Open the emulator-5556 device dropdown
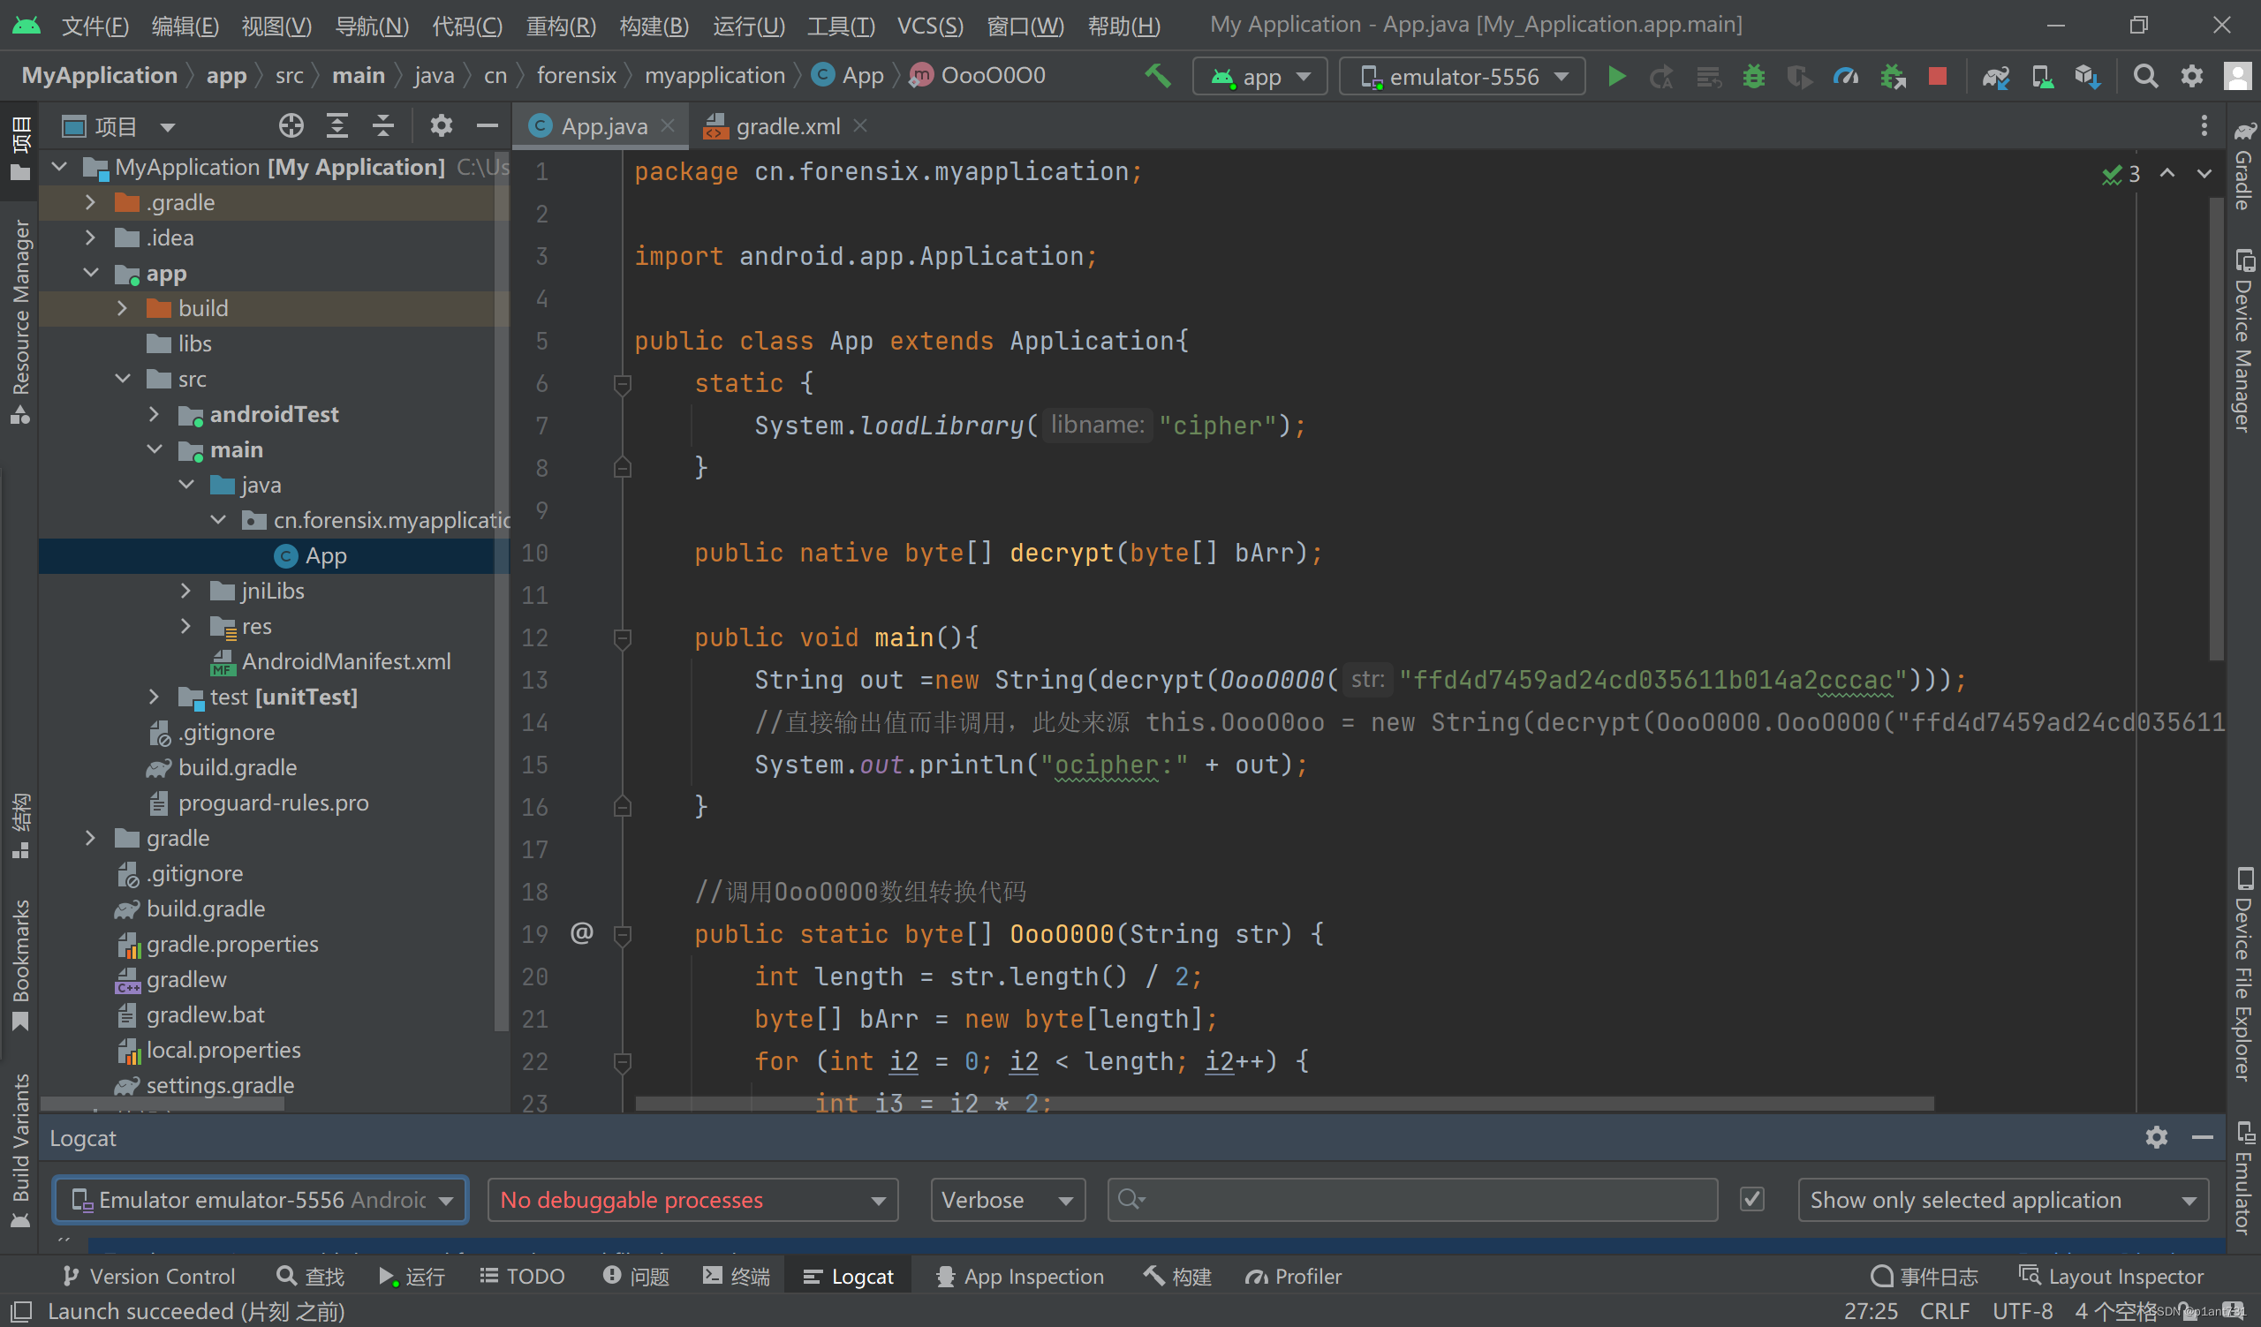Image resolution: width=2261 pixels, height=1327 pixels. (1462, 76)
